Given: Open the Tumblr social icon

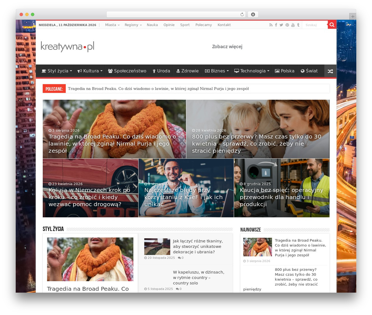Looking at the screenshot, I should pos(298,25).
